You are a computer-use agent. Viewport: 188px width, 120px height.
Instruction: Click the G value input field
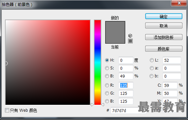tap(126, 93)
